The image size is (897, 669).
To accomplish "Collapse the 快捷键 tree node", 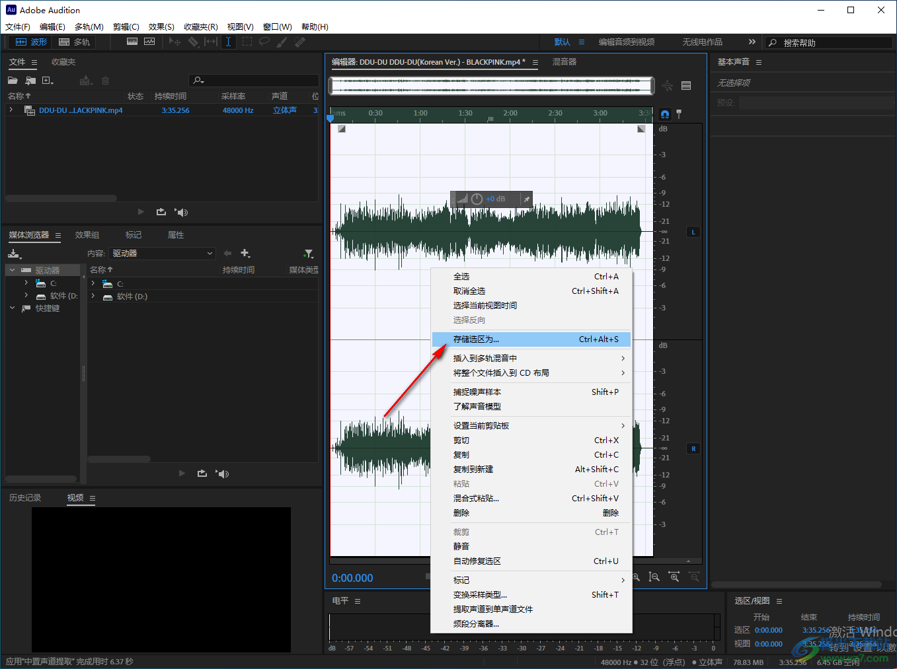I will 12,308.
